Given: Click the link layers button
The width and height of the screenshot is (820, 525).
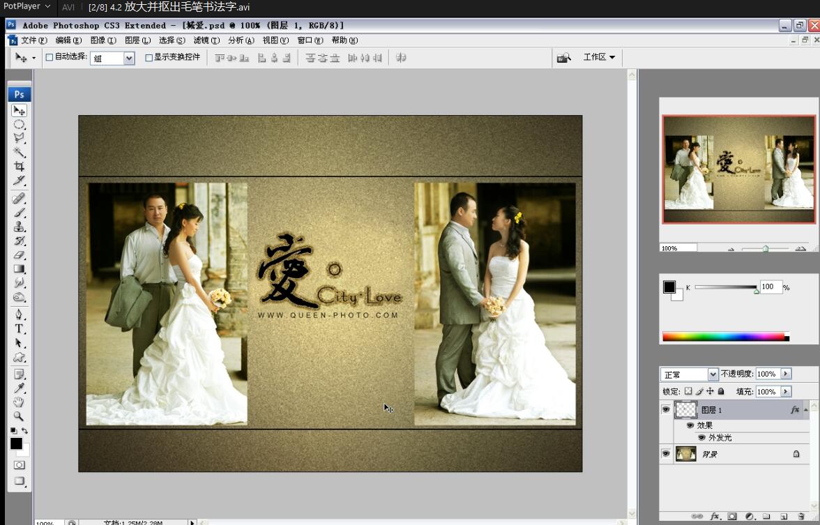Looking at the screenshot, I should tap(697, 516).
